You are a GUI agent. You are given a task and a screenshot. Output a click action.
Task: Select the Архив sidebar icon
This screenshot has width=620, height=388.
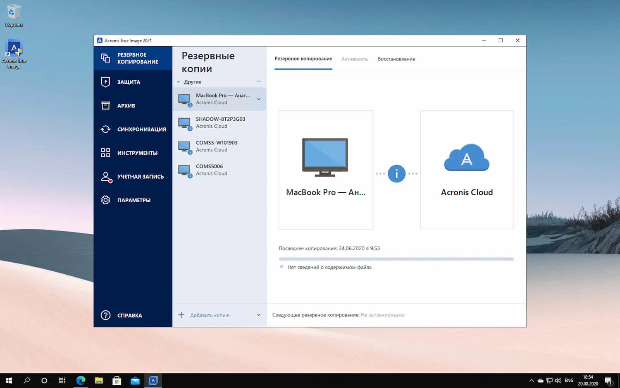[x=126, y=105]
